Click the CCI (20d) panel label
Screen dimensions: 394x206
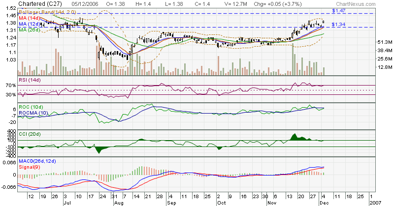pos(30,134)
